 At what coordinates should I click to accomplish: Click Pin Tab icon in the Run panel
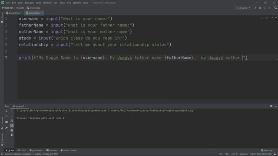(x=7, y=128)
